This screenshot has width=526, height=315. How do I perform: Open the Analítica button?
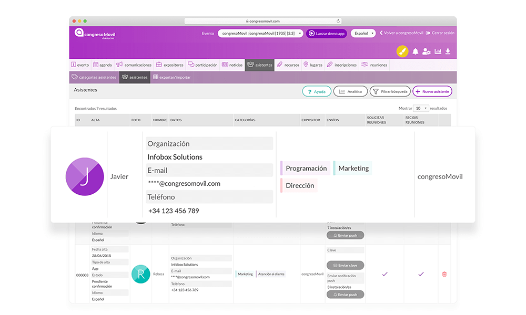point(350,91)
